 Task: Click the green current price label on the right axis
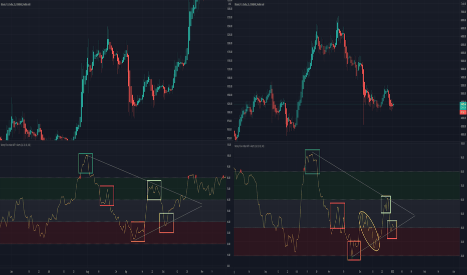(463, 105)
